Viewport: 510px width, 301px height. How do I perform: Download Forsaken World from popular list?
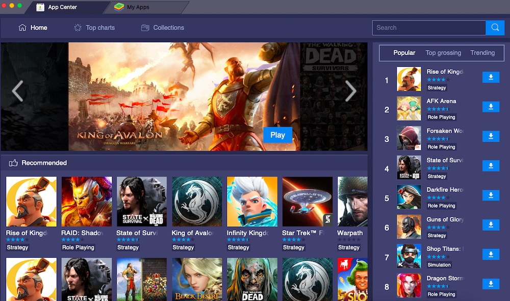click(x=491, y=136)
